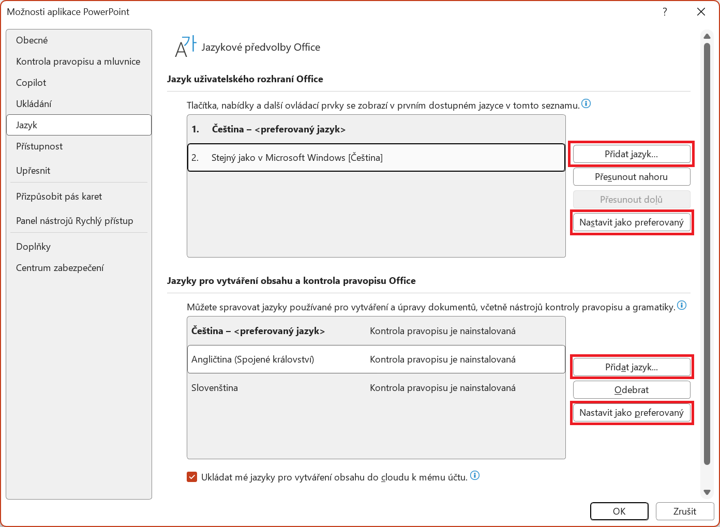This screenshot has height=527, width=720.
Task: Select the row Čeština – <preferovaný jazyk> in display languages
Action: [x=376, y=129]
